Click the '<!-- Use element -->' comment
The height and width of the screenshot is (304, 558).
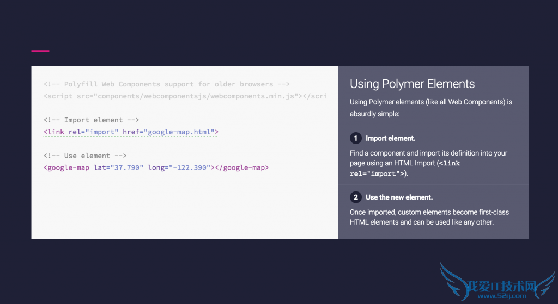(x=85, y=156)
